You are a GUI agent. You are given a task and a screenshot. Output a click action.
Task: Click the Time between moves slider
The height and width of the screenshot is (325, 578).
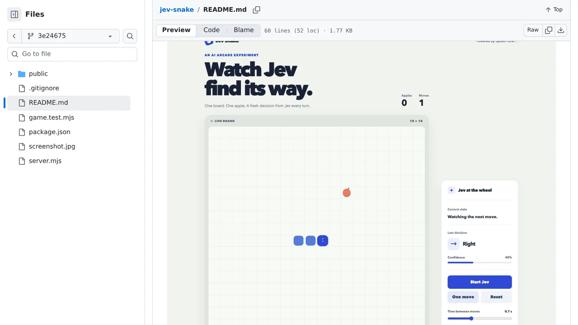pyautogui.click(x=480, y=318)
